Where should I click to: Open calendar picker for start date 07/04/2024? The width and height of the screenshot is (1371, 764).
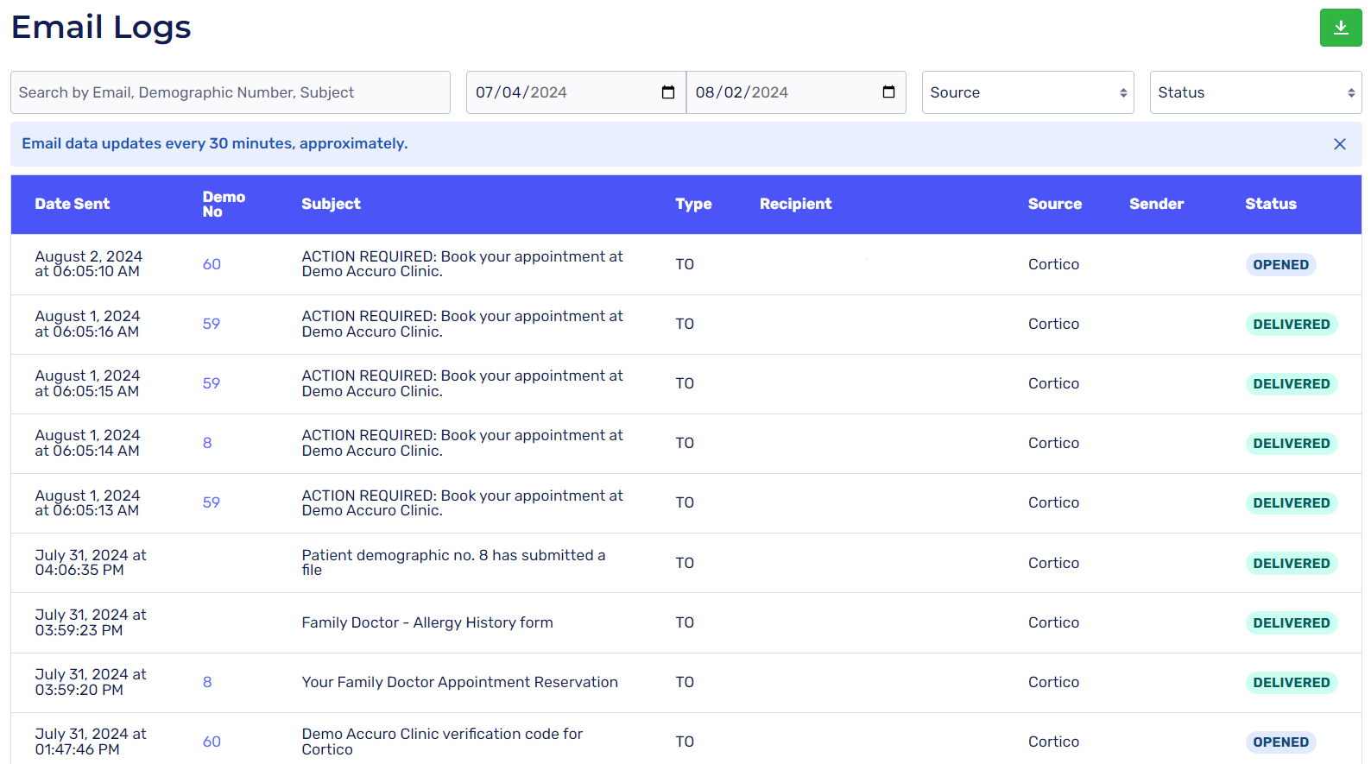pyautogui.click(x=667, y=92)
